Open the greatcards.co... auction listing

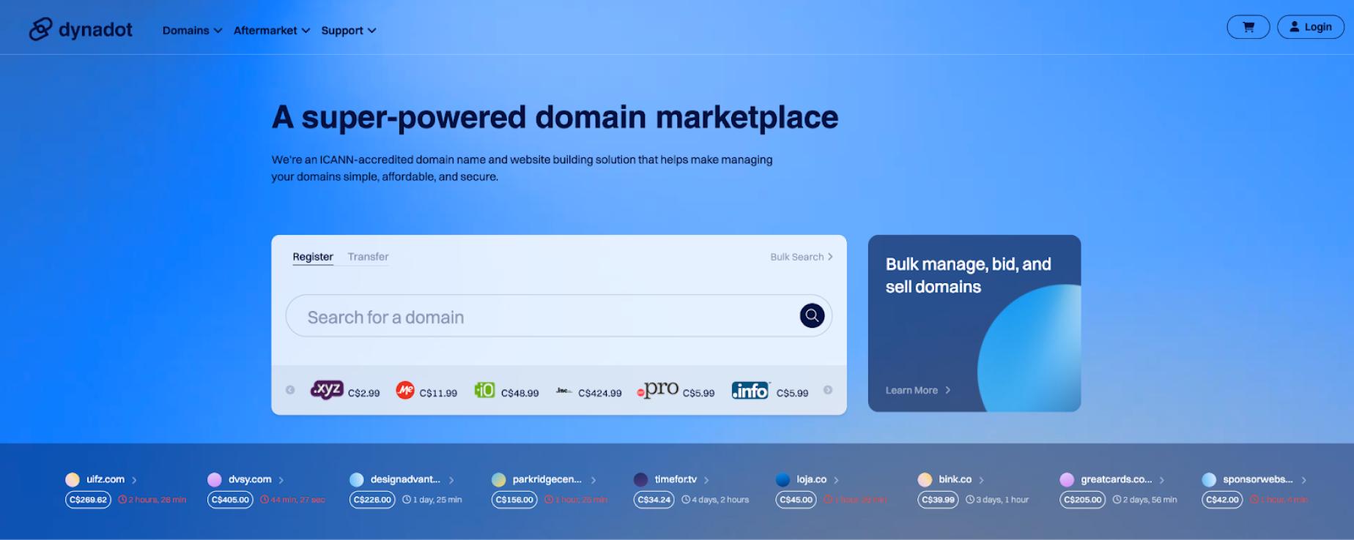(1116, 479)
